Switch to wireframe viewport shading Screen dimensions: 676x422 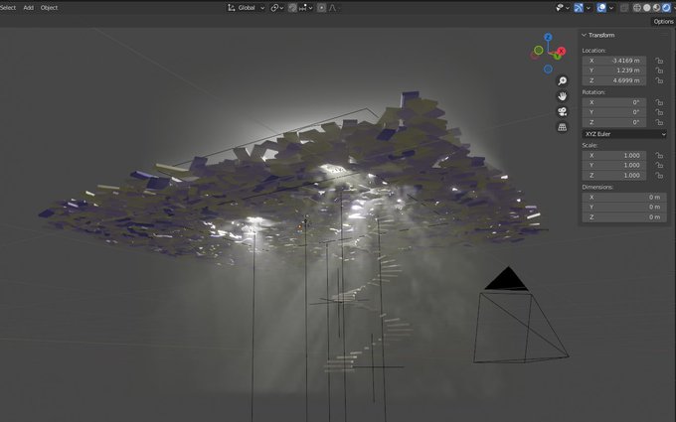tap(637, 8)
